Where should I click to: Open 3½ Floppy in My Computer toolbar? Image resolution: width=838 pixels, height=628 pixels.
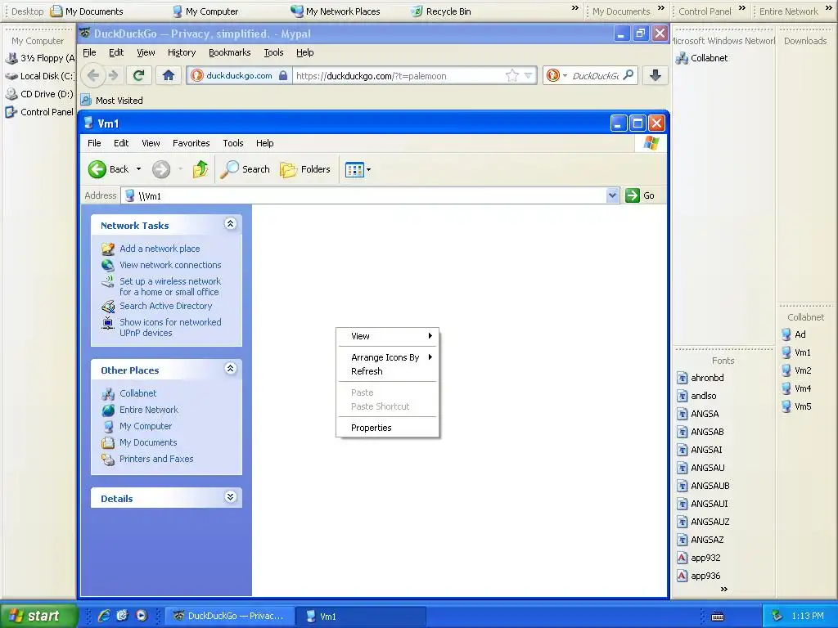click(x=40, y=58)
